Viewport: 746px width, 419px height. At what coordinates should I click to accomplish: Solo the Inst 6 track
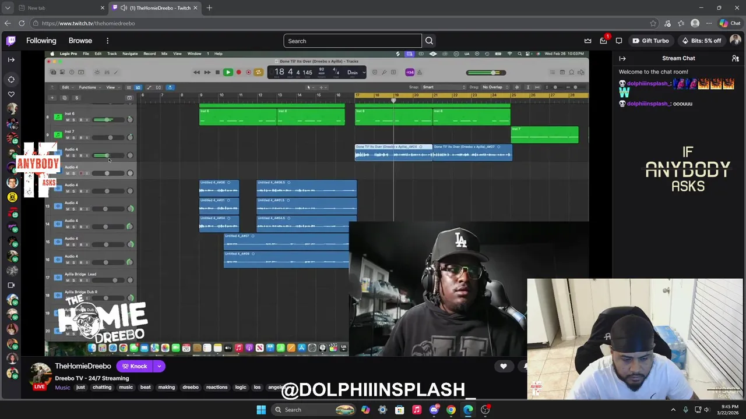coord(73,120)
